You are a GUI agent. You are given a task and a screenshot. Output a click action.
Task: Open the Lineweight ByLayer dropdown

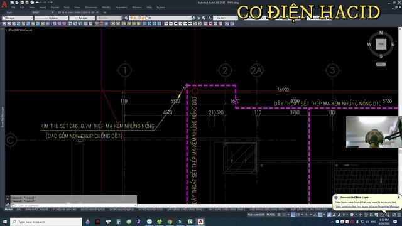[x=82, y=18]
